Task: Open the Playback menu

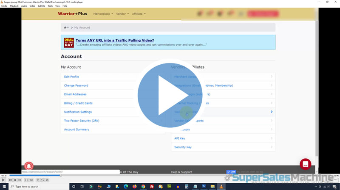Action: (14, 6)
